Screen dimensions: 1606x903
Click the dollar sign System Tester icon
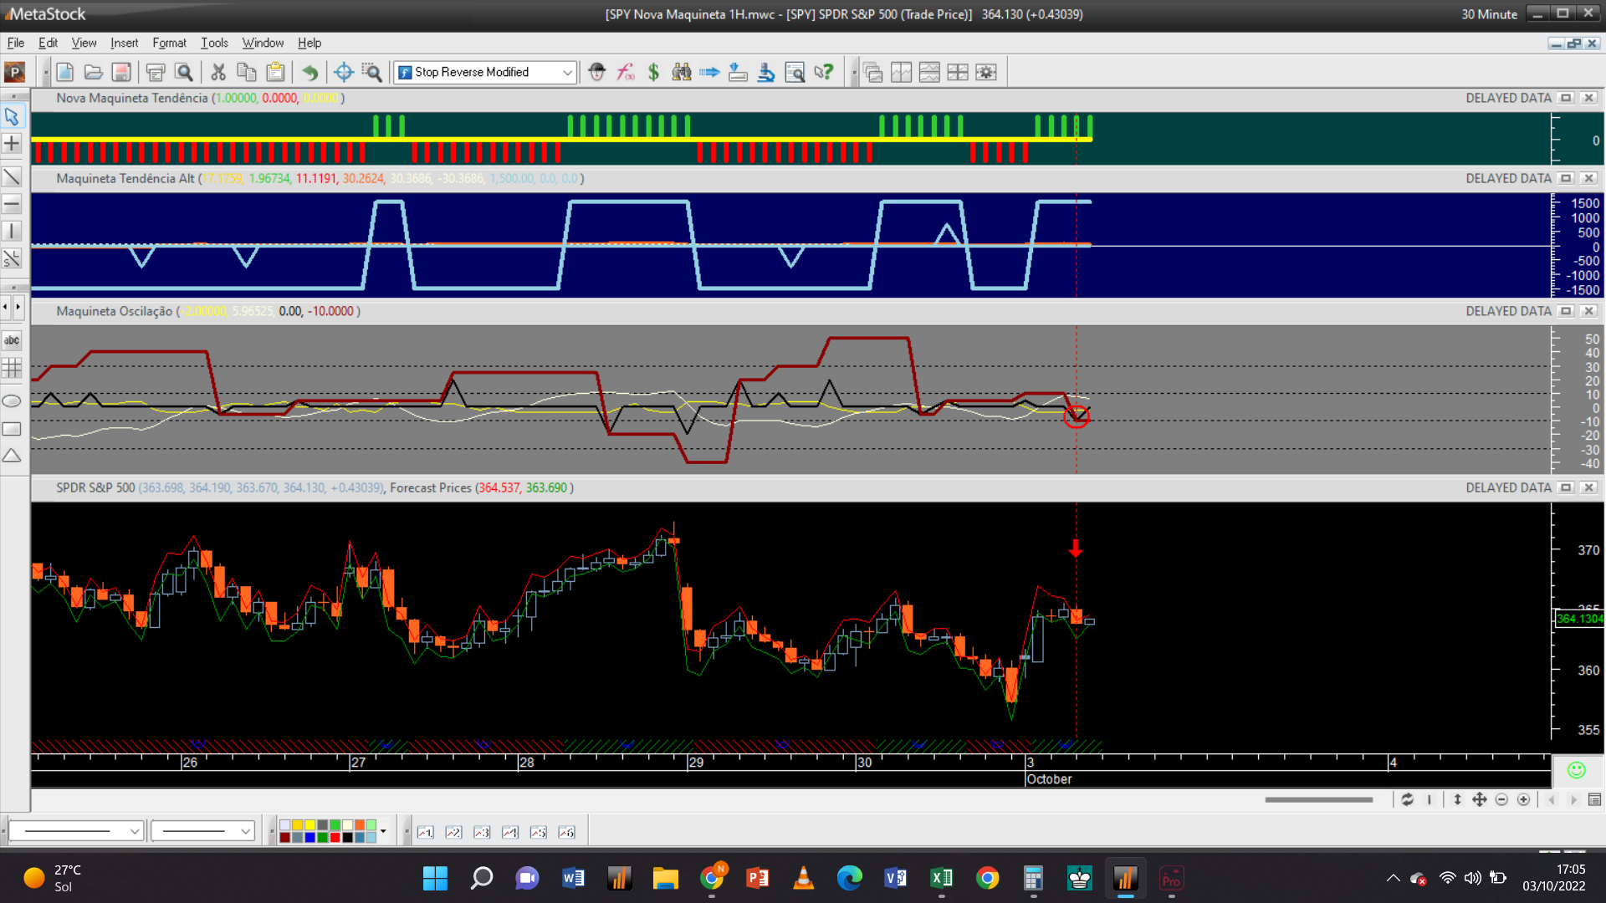coord(653,73)
